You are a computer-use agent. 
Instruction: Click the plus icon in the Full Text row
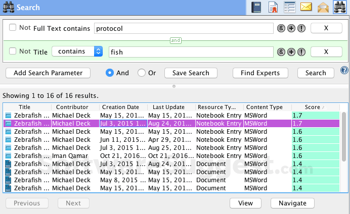(x=291, y=28)
